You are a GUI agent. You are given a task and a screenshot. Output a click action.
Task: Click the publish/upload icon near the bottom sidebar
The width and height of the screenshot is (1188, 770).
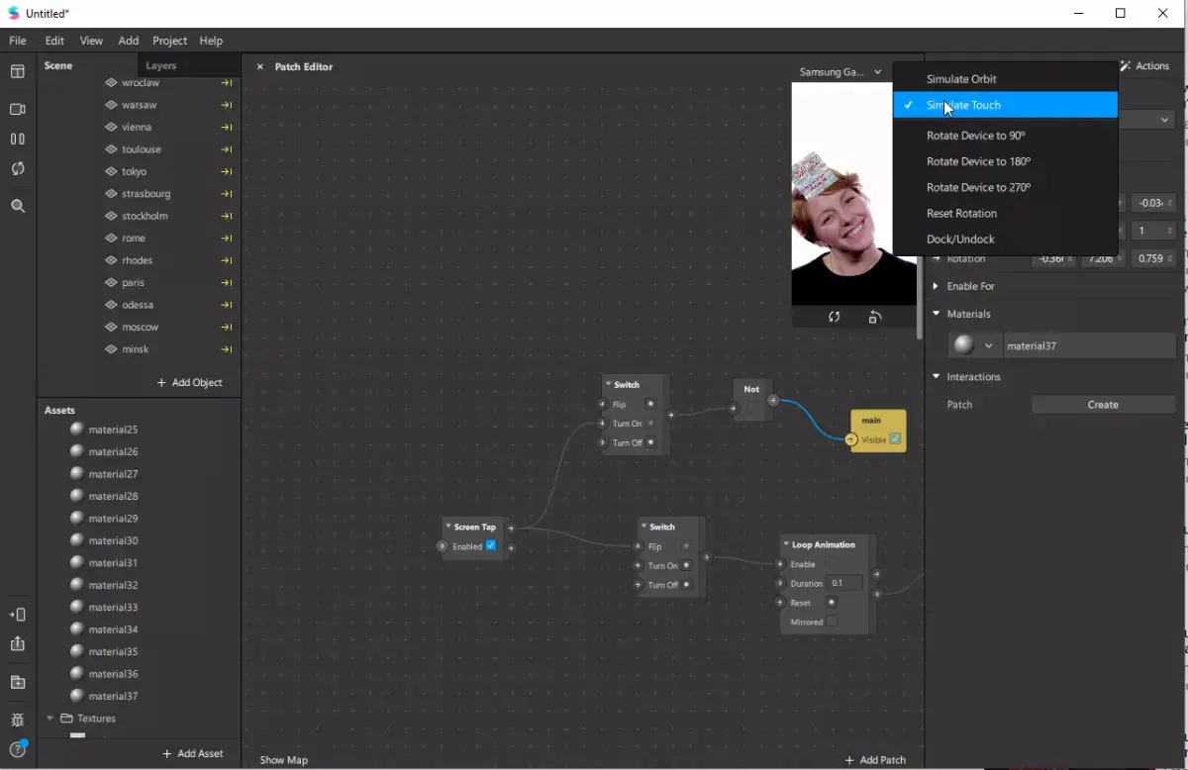(x=17, y=644)
